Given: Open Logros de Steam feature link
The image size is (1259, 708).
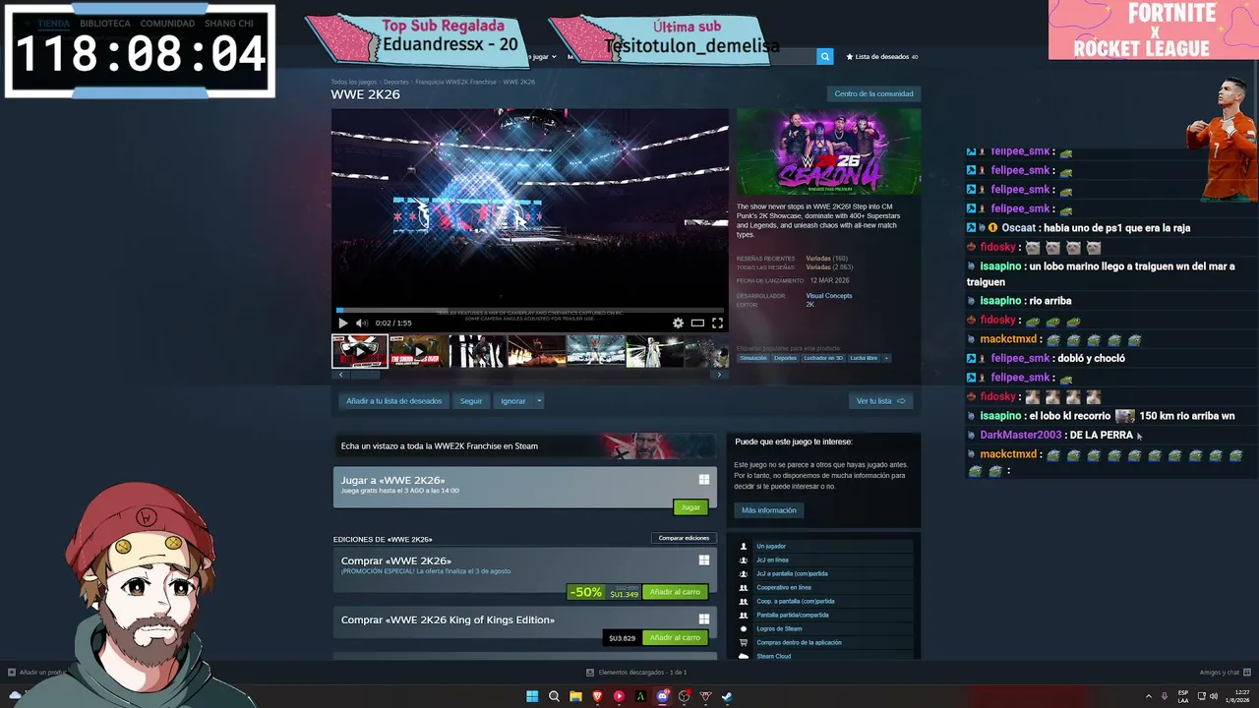Looking at the screenshot, I should 779,628.
